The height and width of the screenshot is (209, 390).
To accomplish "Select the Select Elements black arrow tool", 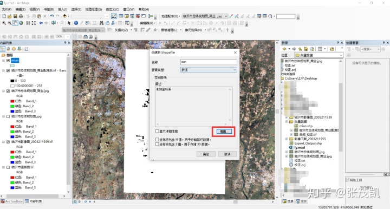I will pyautogui.click(x=69, y=23).
